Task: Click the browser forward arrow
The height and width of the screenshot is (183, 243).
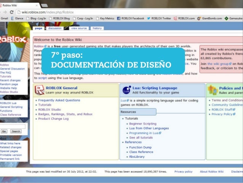Action: point(5,12)
